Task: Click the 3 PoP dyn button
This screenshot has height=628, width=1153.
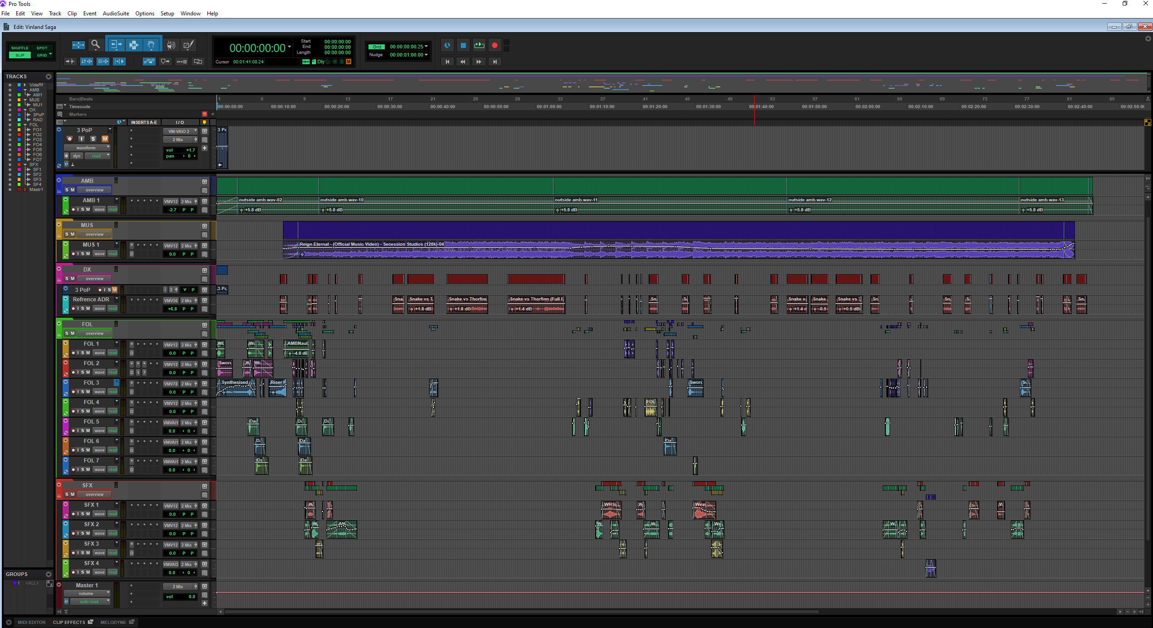Action: 77,156
